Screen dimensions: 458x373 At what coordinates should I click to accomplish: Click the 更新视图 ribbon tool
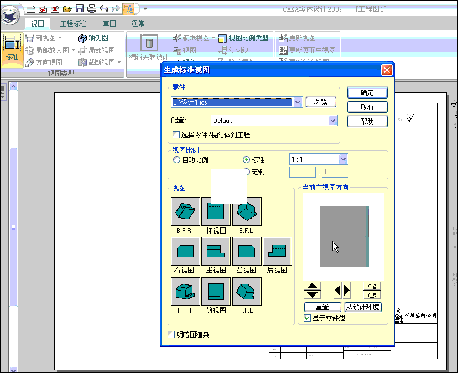click(297, 38)
